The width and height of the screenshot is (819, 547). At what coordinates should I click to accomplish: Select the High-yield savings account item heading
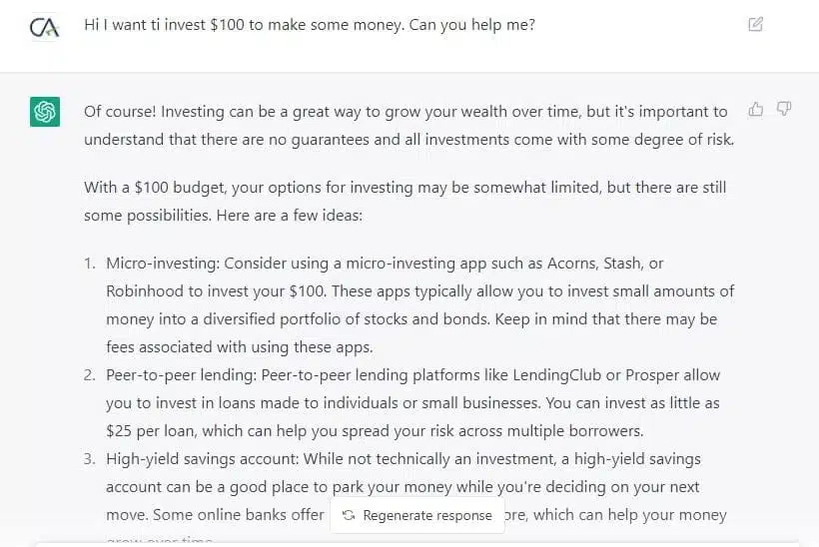pyautogui.click(x=202, y=459)
